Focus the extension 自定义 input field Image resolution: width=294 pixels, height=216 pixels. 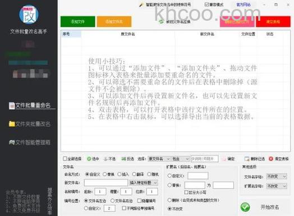198,176
